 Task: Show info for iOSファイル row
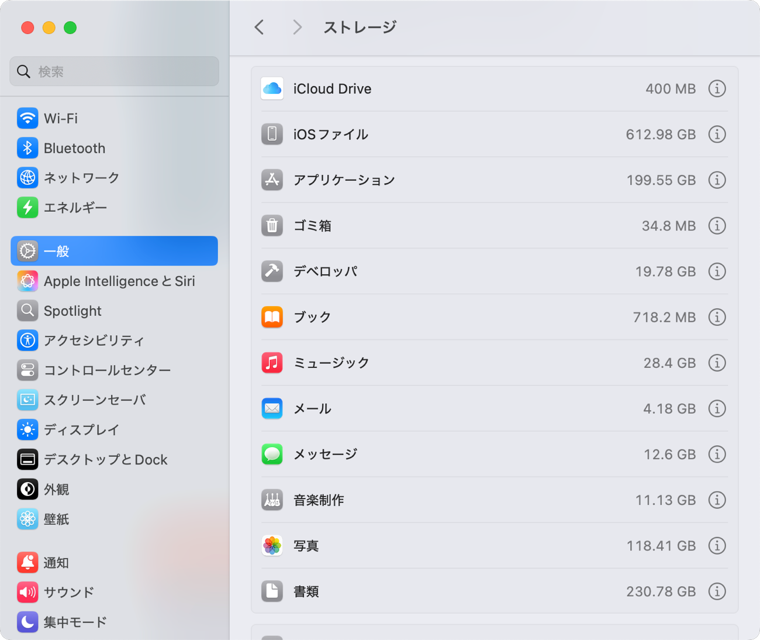pos(717,134)
